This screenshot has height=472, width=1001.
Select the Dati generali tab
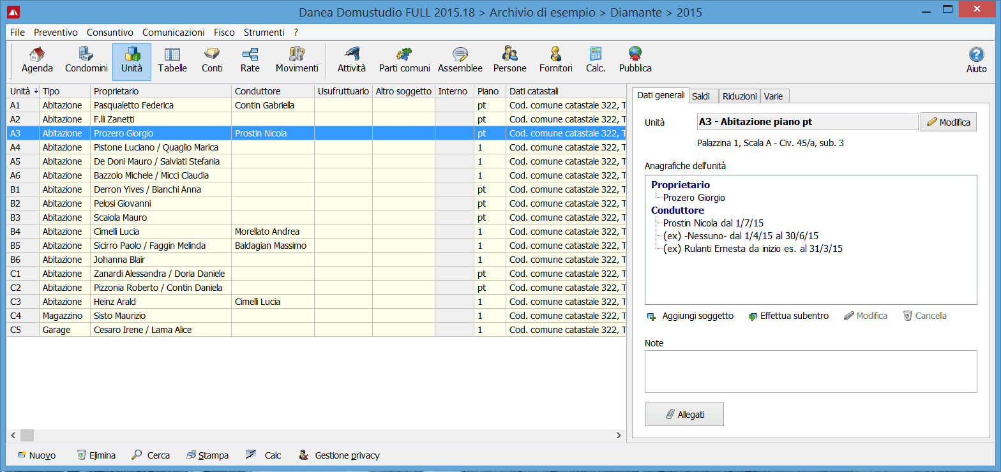pos(661,95)
